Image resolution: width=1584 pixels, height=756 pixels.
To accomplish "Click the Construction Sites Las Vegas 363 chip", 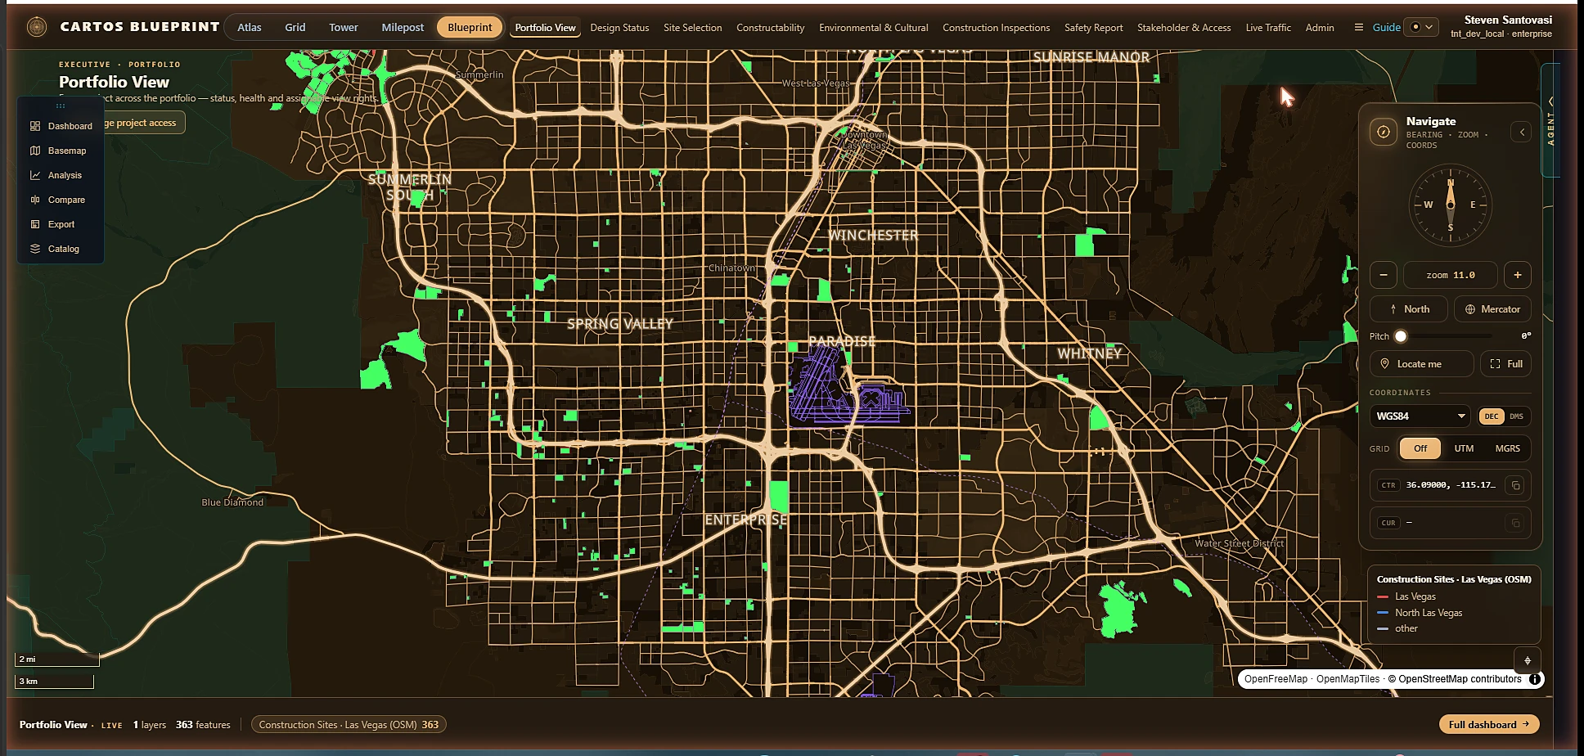I will click(x=349, y=724).
